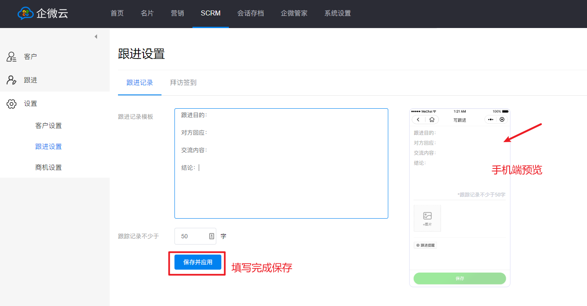Collapse the sidebar using the left arrow
The height and width of the screenshot is (306, 587).
click(96, 37)
